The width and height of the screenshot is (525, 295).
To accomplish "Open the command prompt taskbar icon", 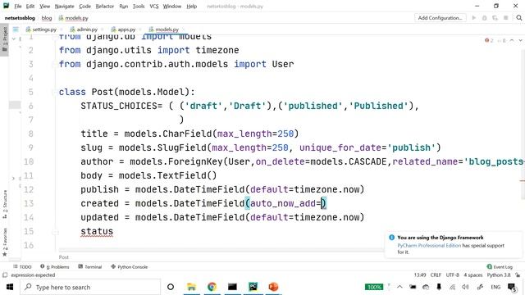I will pos(232,287).
